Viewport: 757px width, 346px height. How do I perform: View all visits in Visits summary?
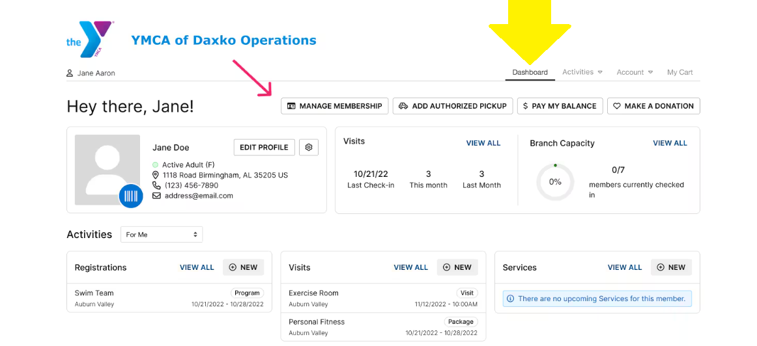point(483,143)
